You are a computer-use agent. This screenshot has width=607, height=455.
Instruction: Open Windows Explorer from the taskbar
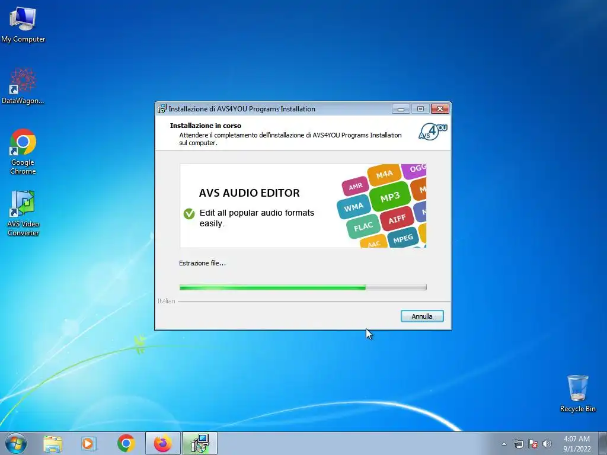53,444
